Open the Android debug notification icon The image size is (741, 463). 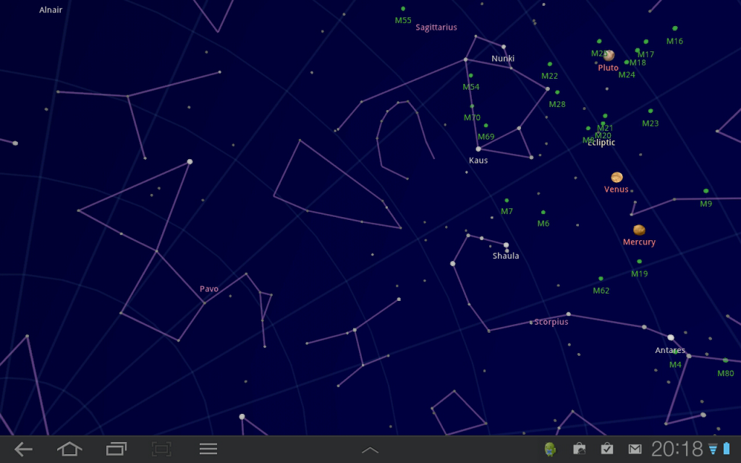coord(550,449)
